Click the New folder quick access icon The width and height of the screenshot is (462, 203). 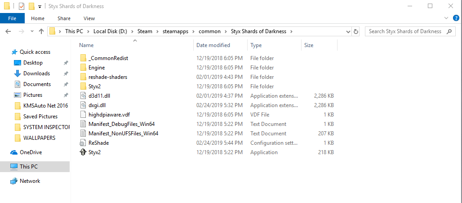[32, 6]
